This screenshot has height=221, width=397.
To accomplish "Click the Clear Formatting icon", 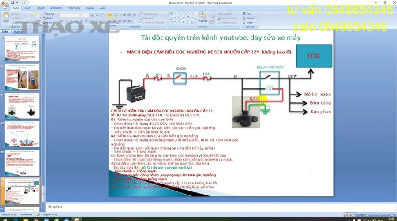I will pyautogui.click(x=102, y=16).
